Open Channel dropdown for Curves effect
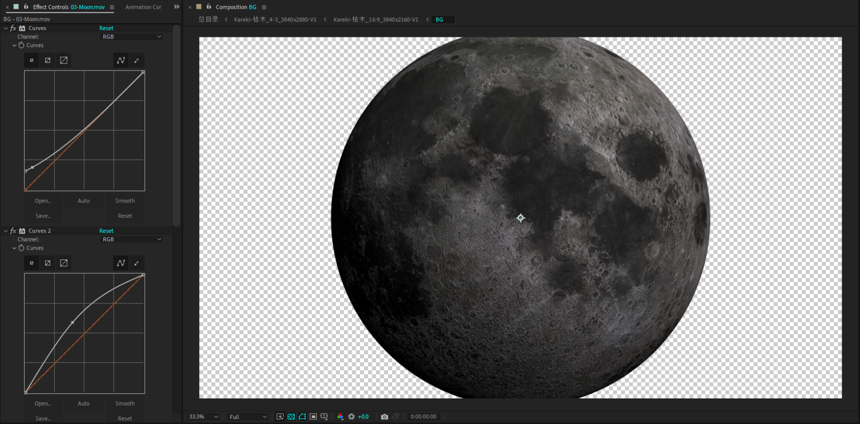 [x=132, y=37]
